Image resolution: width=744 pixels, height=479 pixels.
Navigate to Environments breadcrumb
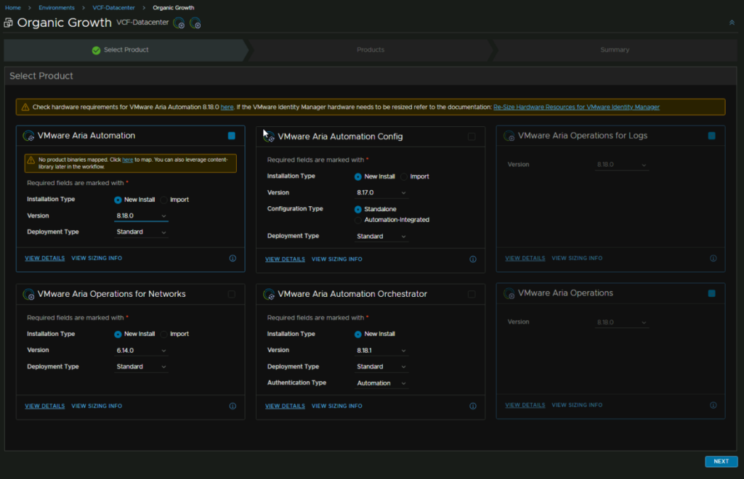click(57, 7)
